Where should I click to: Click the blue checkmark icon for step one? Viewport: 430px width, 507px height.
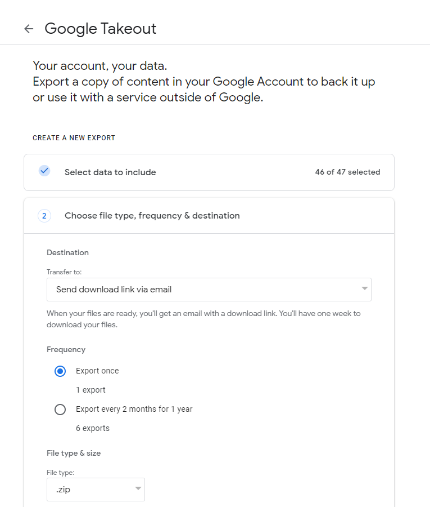click(x=44, y=170)
